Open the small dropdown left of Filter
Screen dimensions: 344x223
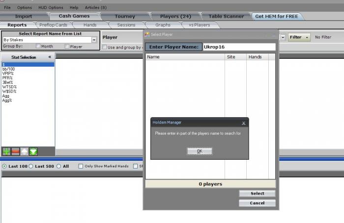[x=283, y=37]
